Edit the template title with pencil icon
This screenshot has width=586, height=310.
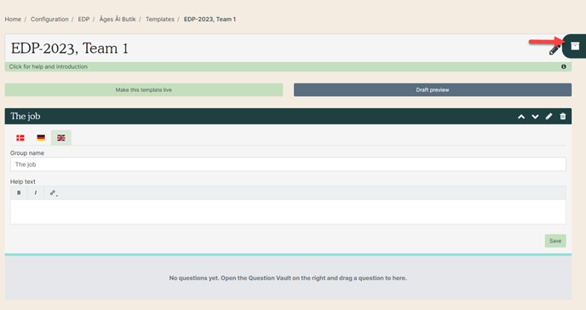pyautogui.click(x=554, y=49)
